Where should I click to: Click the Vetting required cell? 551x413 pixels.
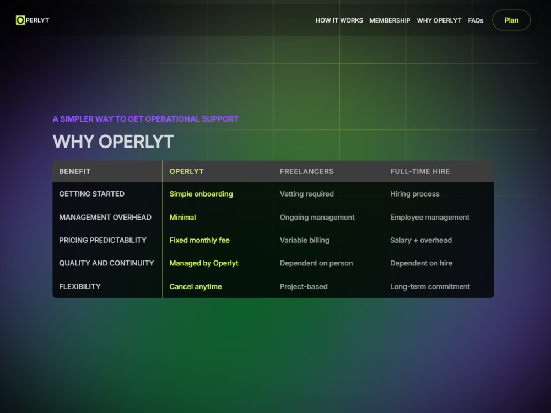pyautogui.click(x=307, y=194)
